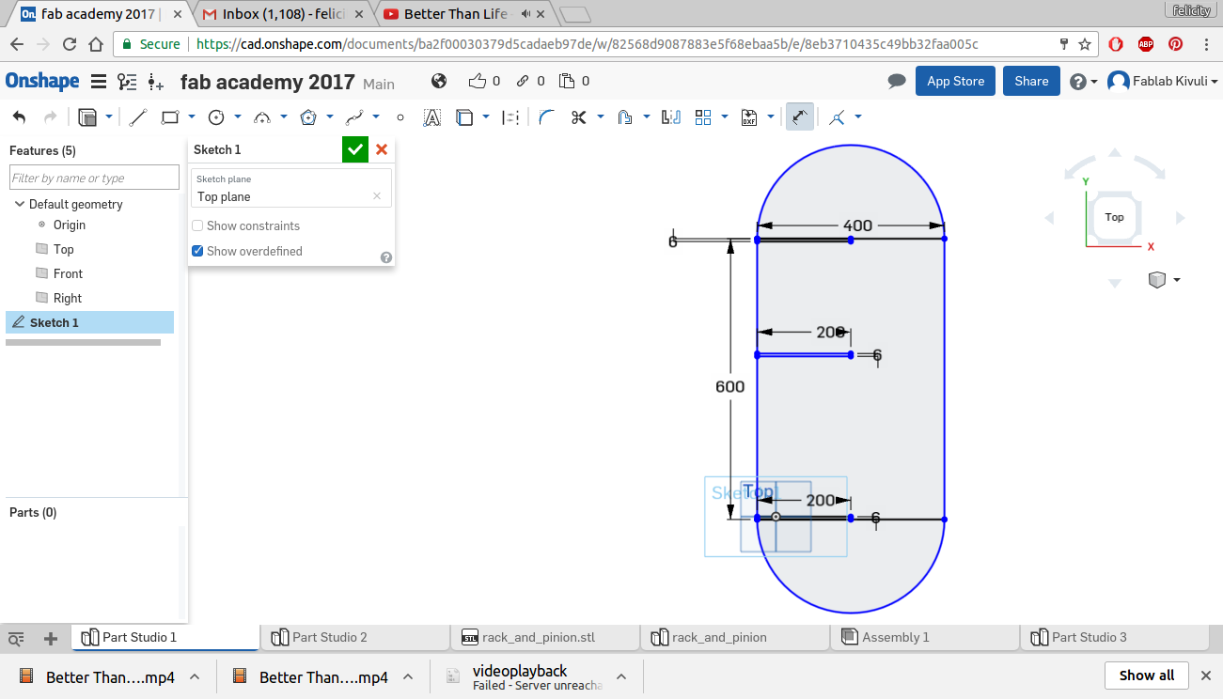
Task: Select the Trim scissors tool
Action: pos(578,117)
